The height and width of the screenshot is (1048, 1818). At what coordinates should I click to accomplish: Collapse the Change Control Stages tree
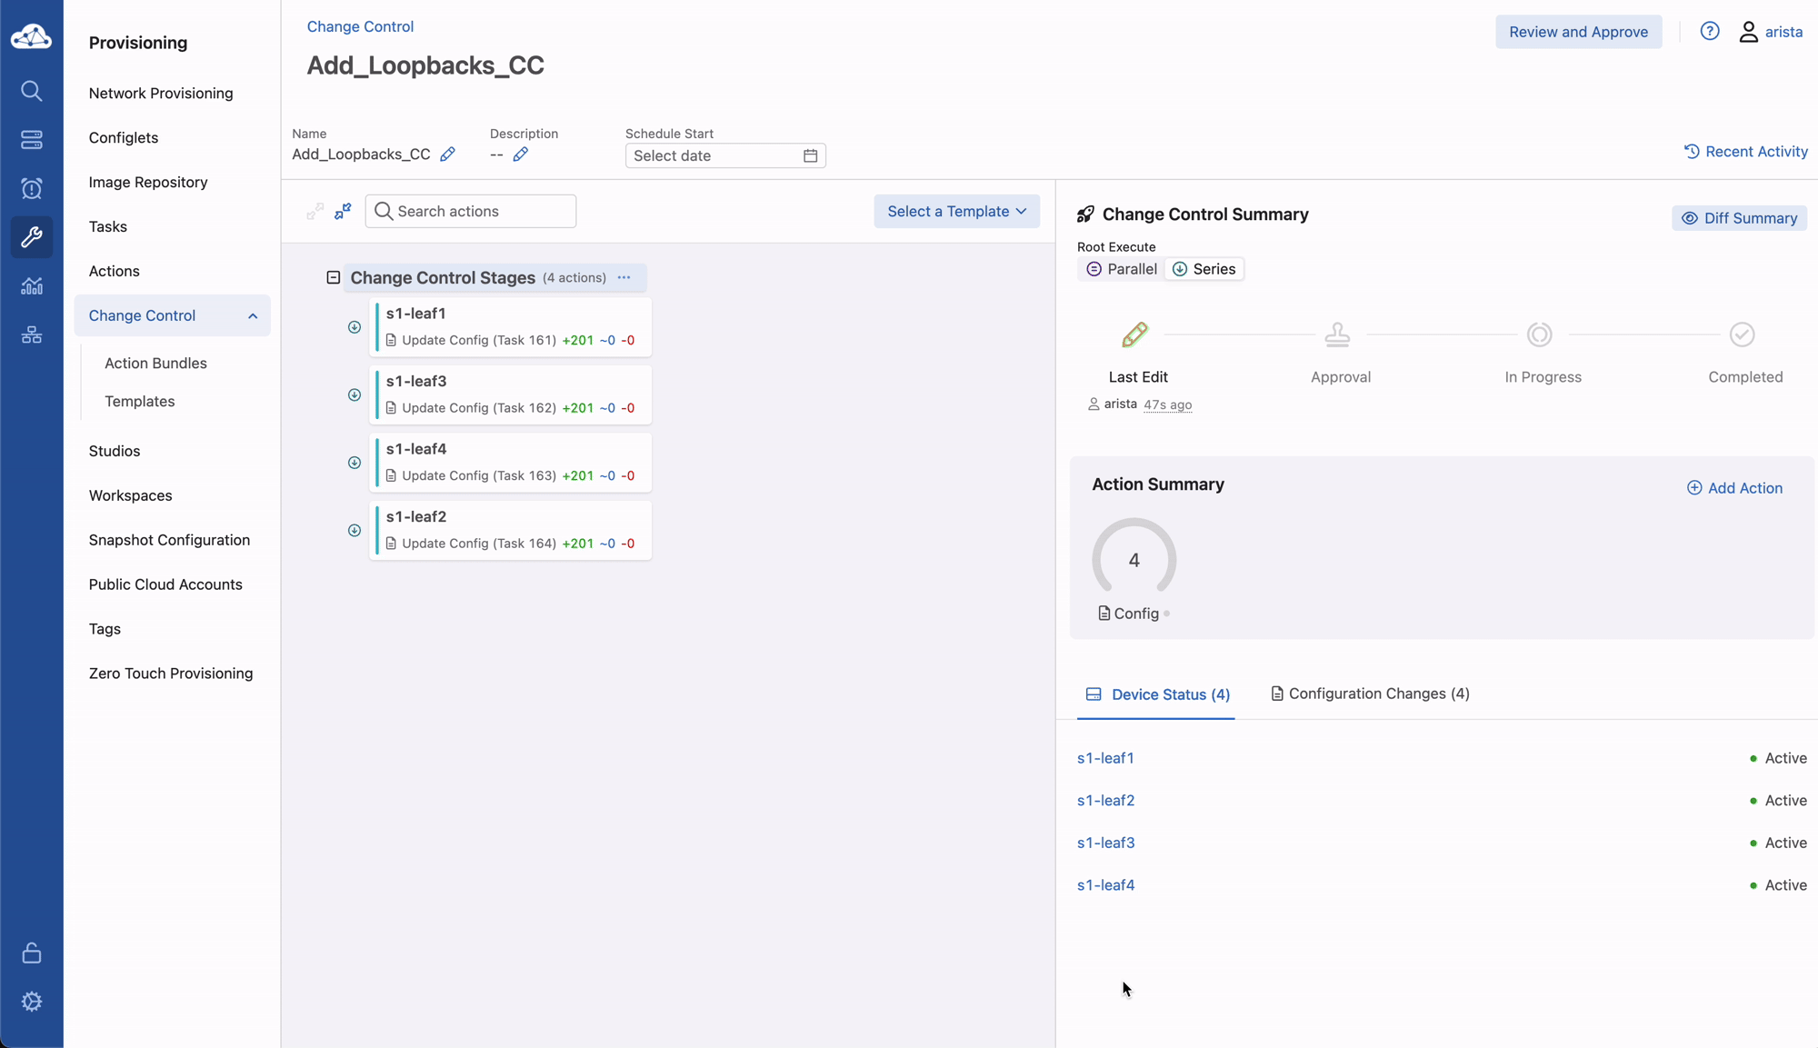334,278
